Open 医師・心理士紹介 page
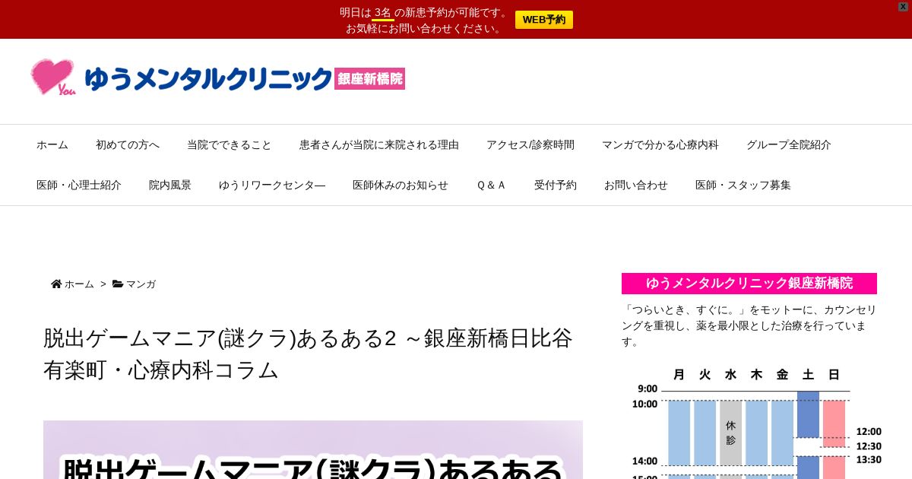 [79, 185]
